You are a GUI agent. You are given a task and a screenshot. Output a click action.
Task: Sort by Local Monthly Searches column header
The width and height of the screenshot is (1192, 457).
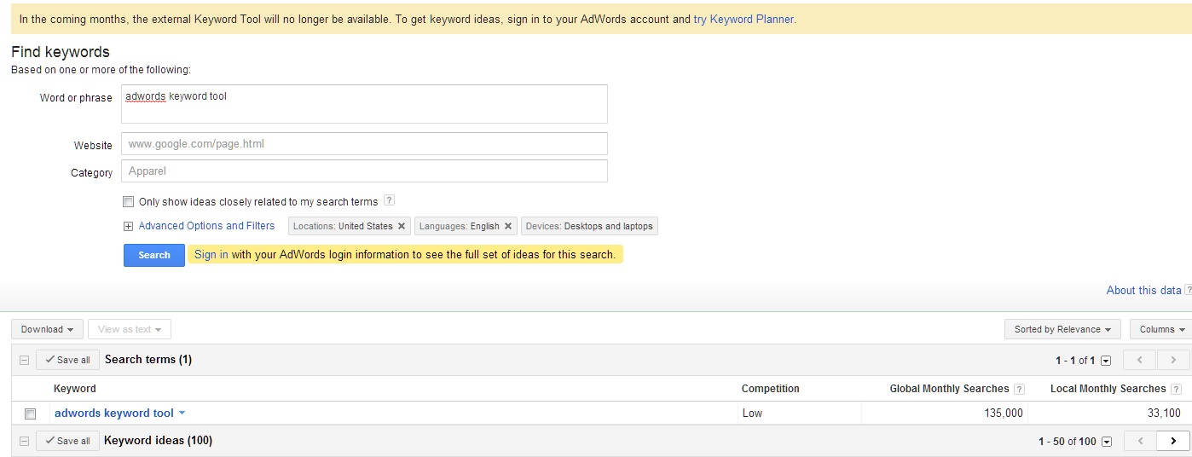tap(1108, 389)
